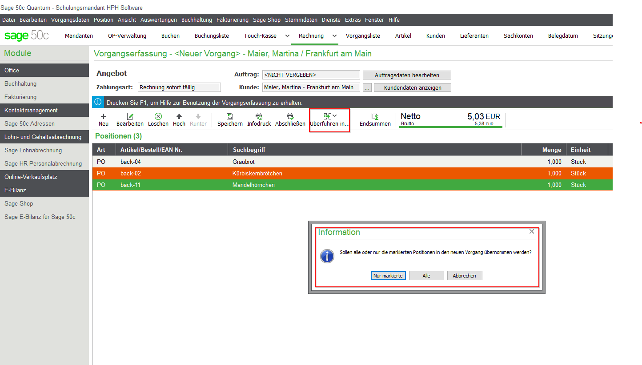Viewport: 642px width, 365px height.
Task: Open the Fenster menu
Action: [374, 20]
